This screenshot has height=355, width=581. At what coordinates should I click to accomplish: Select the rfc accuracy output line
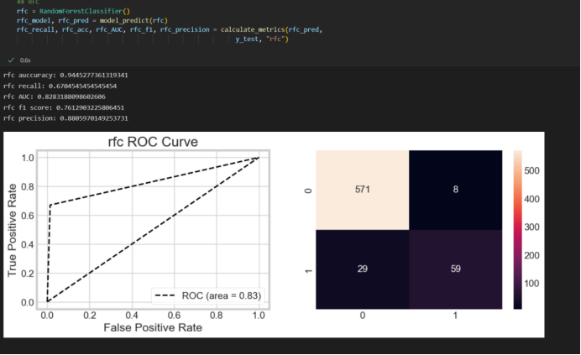(65, 75)
